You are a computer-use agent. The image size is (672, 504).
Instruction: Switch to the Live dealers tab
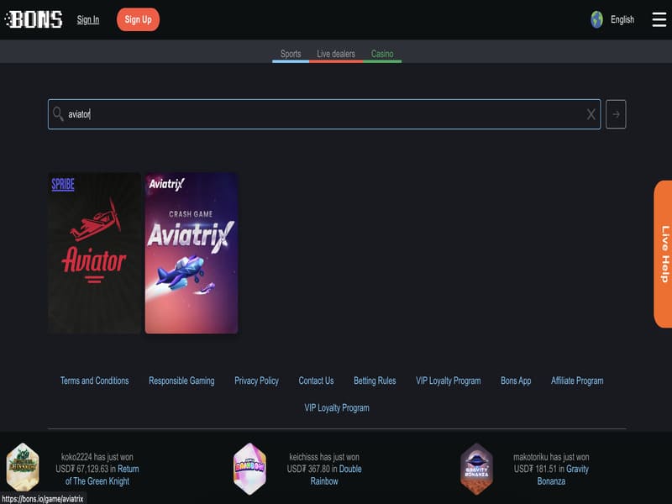click(336, 54)
